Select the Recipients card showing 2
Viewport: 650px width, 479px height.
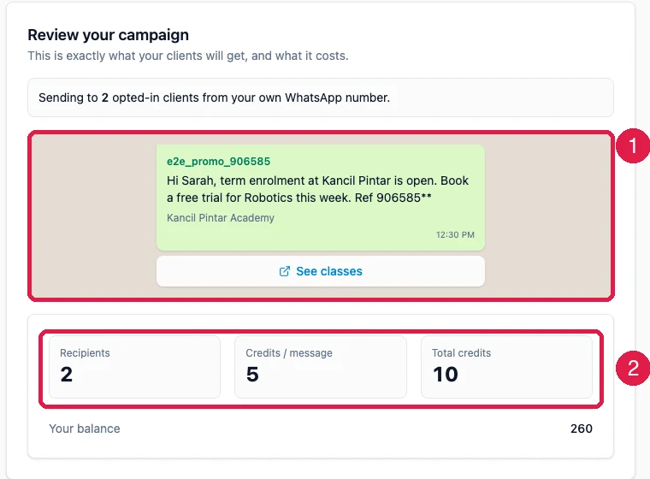click(135, 367)
